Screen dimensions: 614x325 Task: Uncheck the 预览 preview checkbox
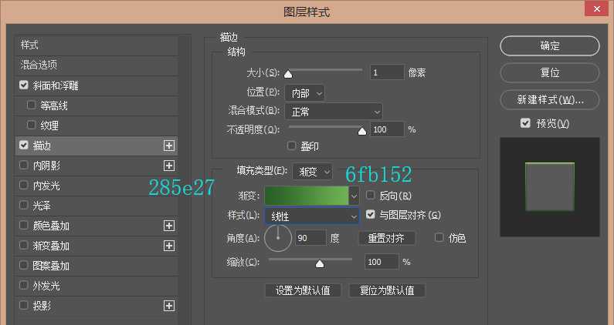coord(525,123)
